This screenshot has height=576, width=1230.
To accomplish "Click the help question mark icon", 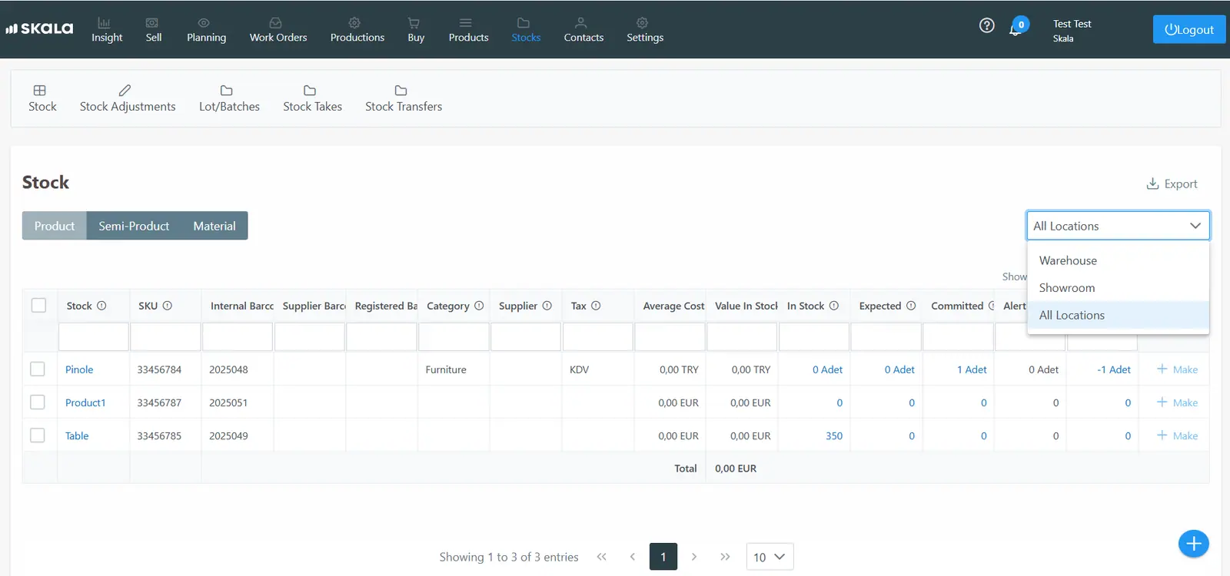I will click(987, 25).
